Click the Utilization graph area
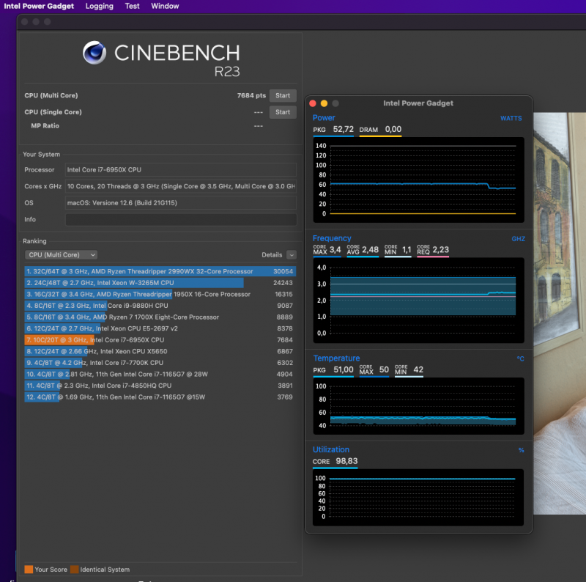 click(x=418, y=498)
